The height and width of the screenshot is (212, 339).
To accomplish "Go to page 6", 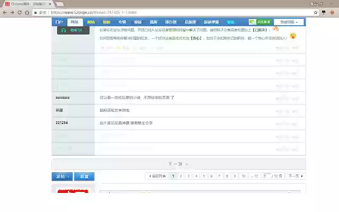I will [211, 176].
